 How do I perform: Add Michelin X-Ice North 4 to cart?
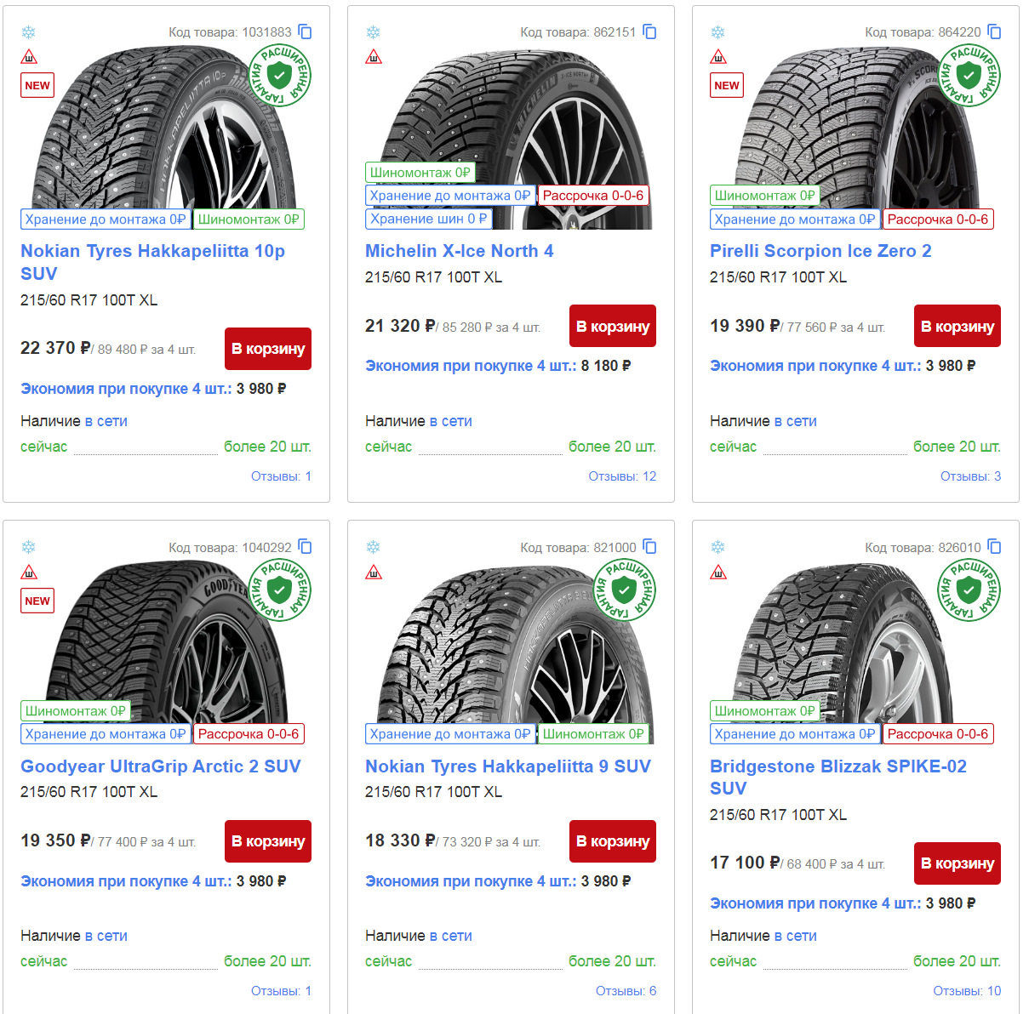tap(612, 326)
